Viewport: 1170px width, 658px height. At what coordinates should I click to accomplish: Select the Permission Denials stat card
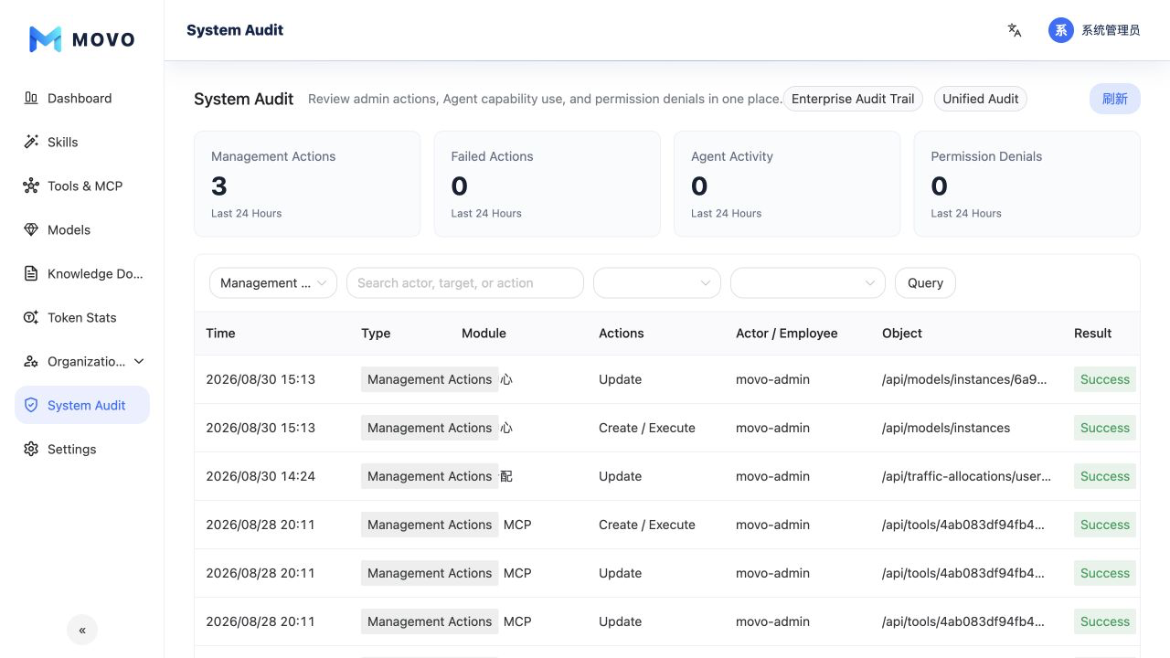click(x=1026, y=184)
